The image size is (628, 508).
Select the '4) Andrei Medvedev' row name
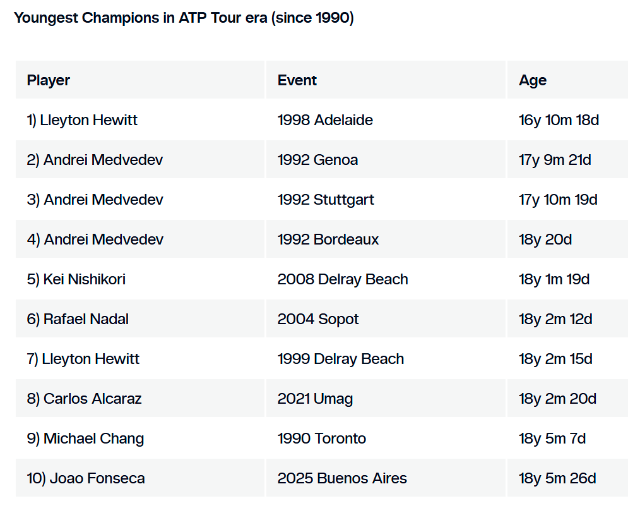95,239
